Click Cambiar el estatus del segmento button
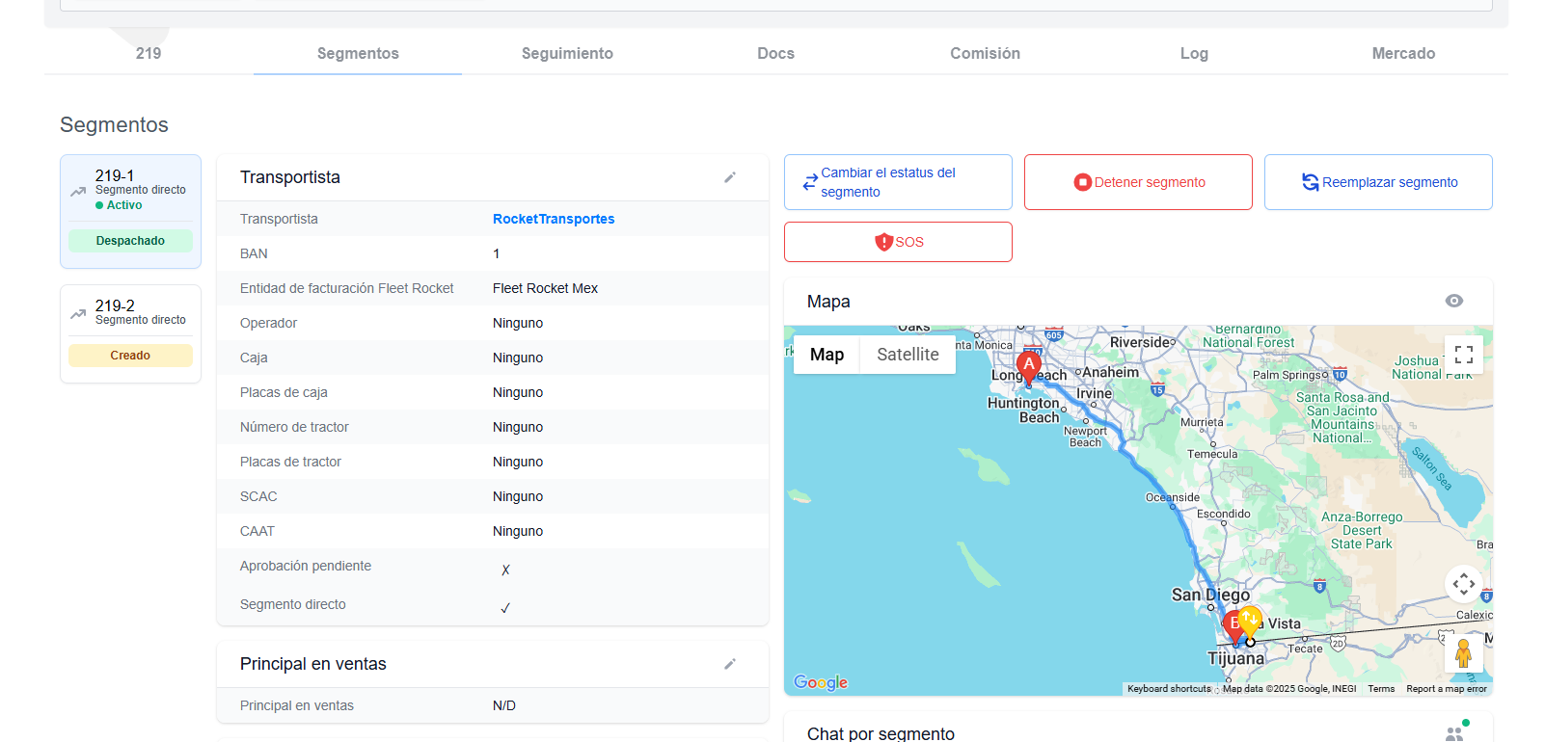This screenshot has width=1545, height=742. (898, 182)
